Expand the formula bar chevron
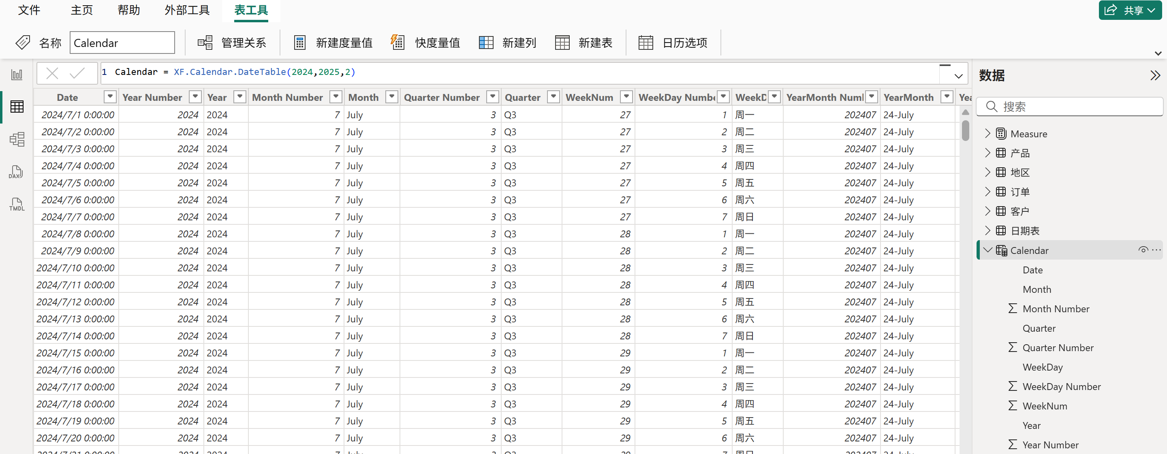The height and width of the screenshot is (454, 1167). point(958,76)
